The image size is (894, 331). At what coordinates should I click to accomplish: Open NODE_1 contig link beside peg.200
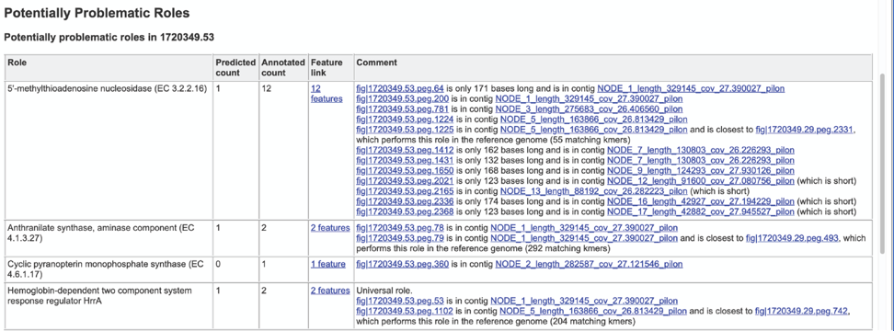[589, 99]
